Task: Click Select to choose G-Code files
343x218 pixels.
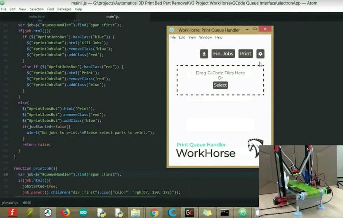Action: 220,85
